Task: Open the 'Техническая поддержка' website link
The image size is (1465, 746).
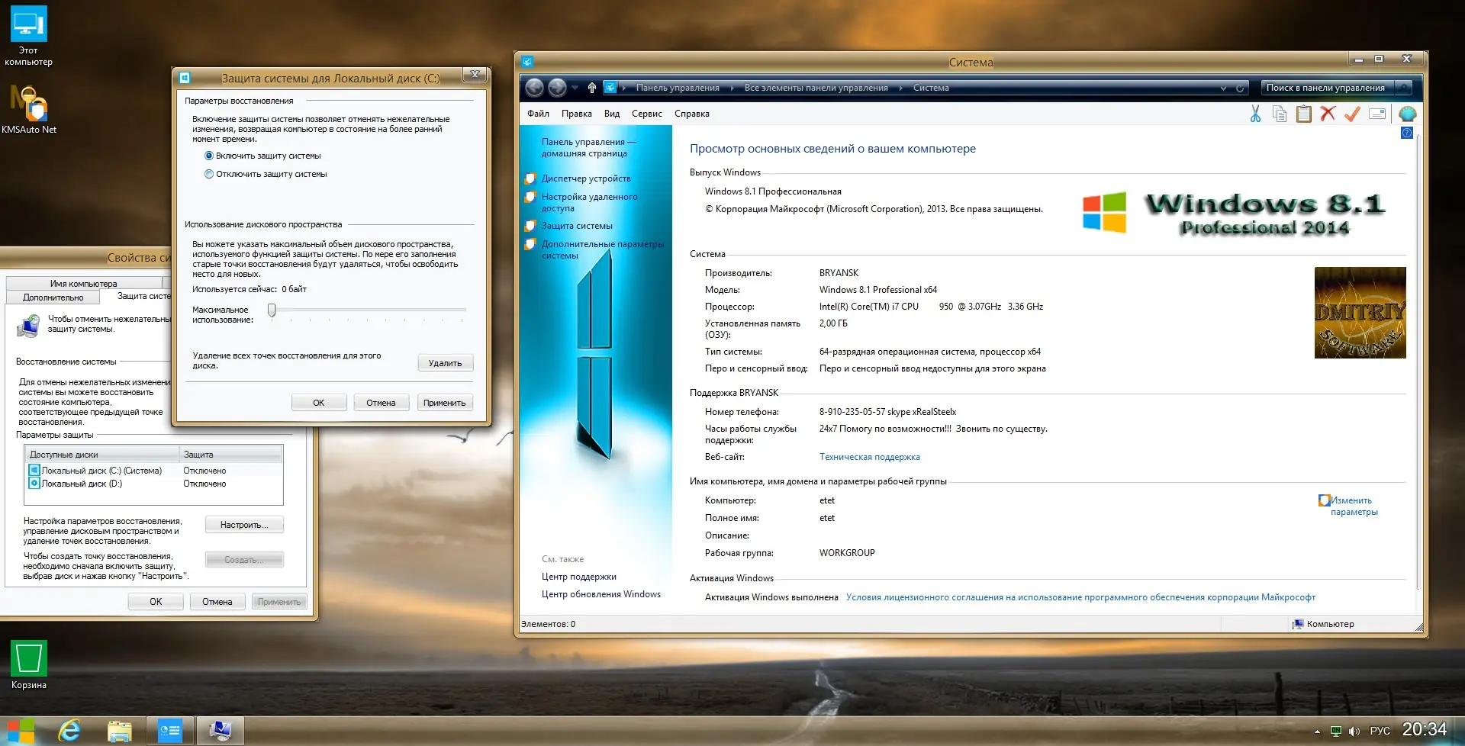Action: click(x=870, y=457)
